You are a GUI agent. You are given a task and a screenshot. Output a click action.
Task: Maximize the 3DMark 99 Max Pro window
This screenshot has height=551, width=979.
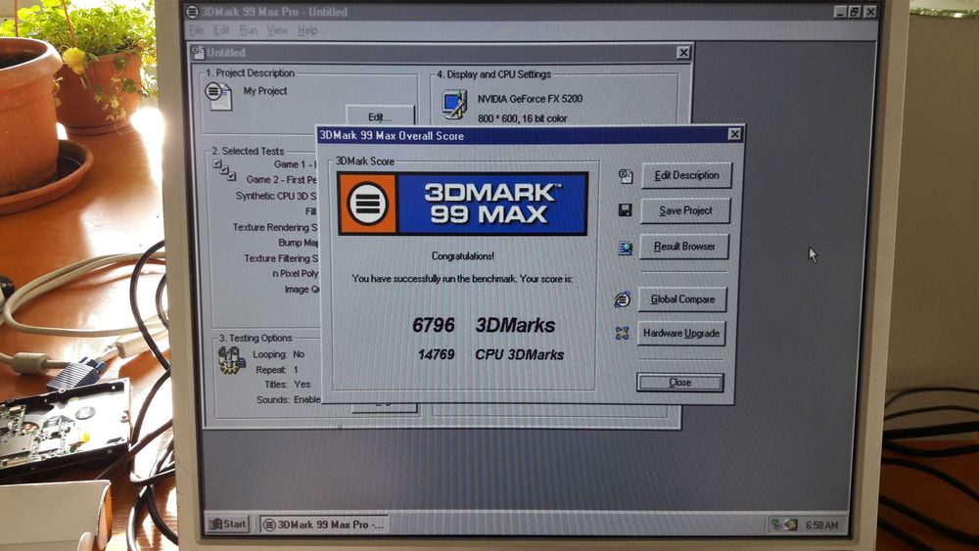coord(855,12)
